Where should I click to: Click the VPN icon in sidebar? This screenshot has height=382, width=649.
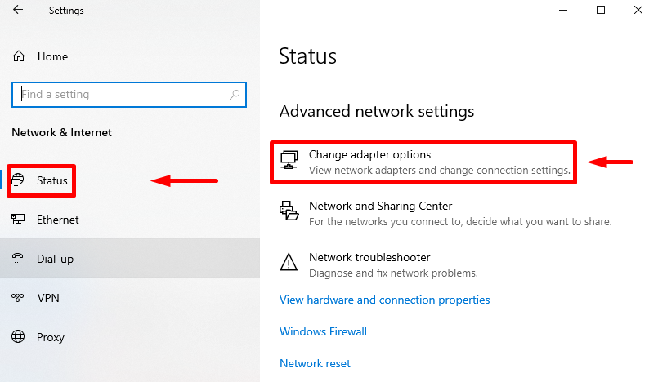tap(18, 298)
